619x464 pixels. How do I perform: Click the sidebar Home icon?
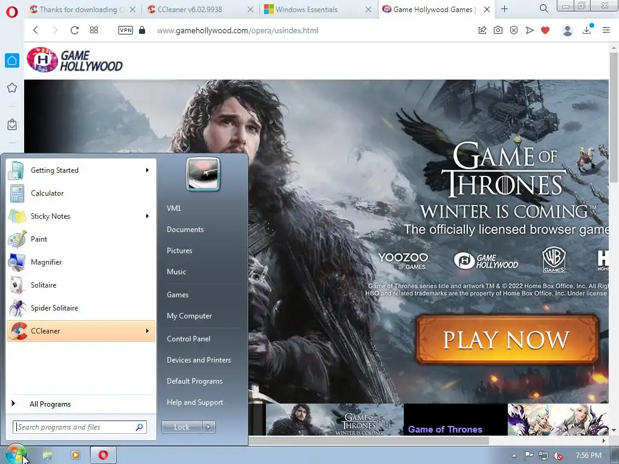click(x=12, y=60)
